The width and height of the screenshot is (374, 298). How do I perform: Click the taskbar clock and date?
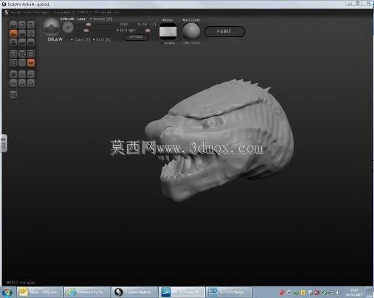click(354, 292)
